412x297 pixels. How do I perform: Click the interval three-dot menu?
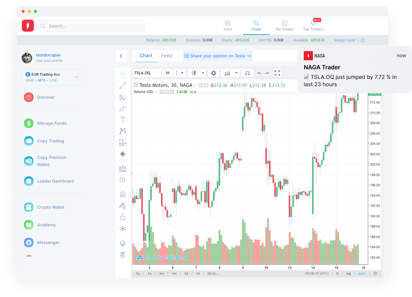click(176, 73)
